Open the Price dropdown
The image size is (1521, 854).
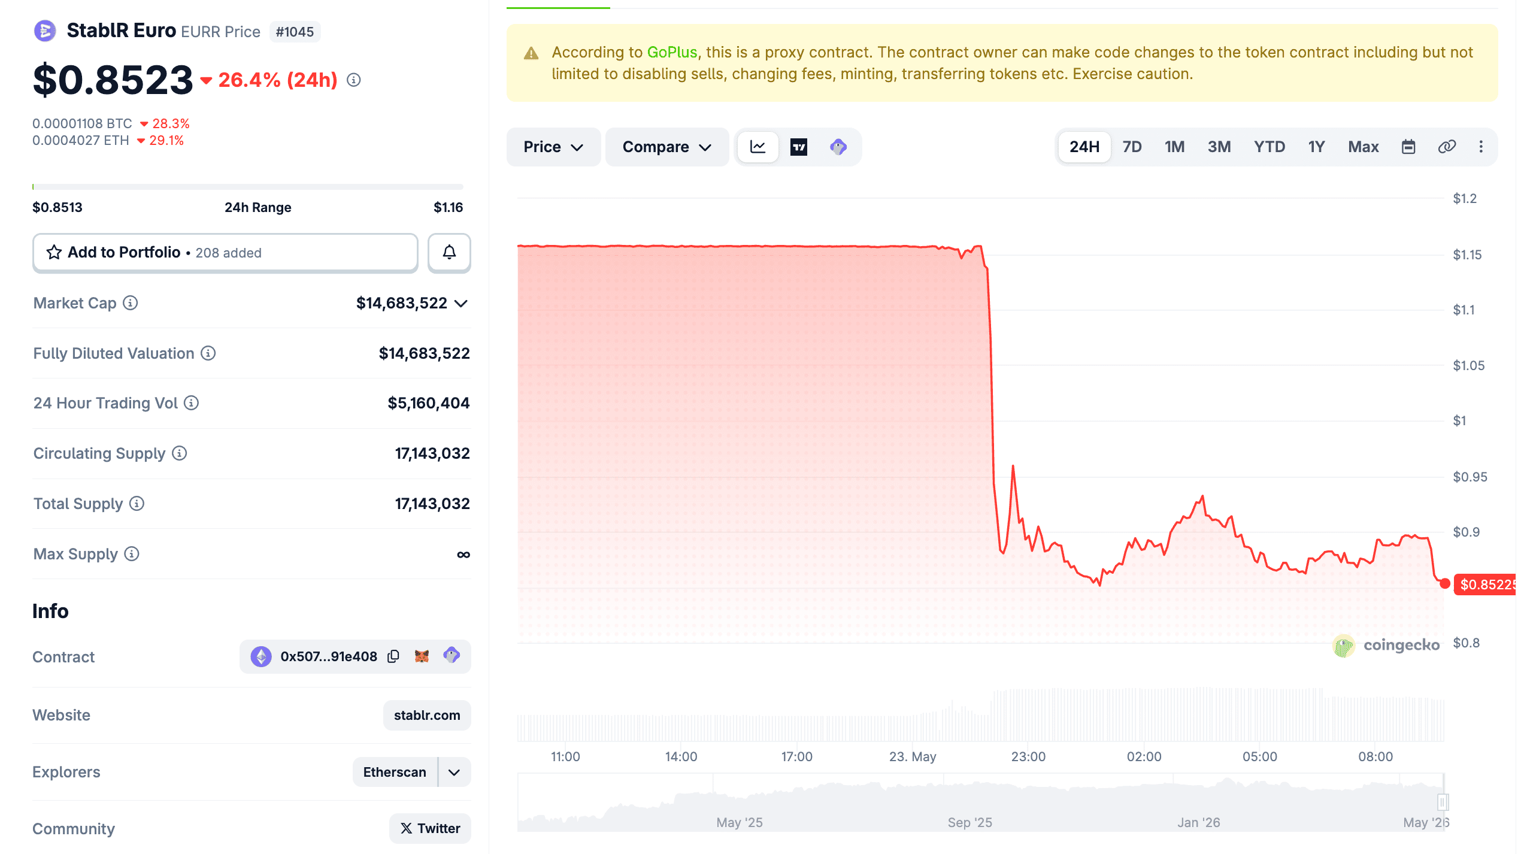pos(553,147)
